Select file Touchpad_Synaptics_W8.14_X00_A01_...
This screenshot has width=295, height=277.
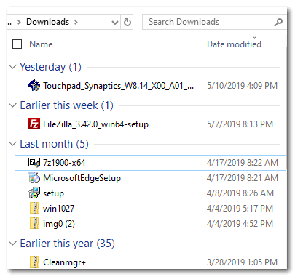[x=118, y=86]
